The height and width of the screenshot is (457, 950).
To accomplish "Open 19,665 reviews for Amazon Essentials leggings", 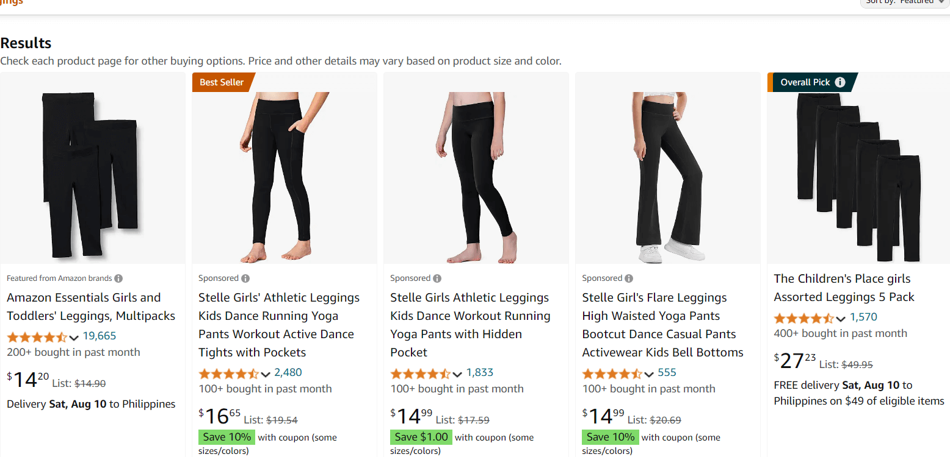I will point(99,336).
